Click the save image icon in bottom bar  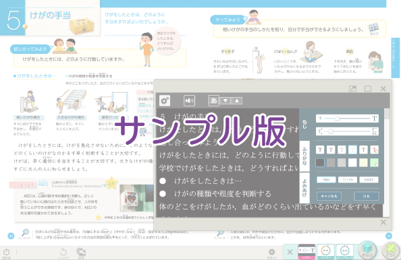81,253
